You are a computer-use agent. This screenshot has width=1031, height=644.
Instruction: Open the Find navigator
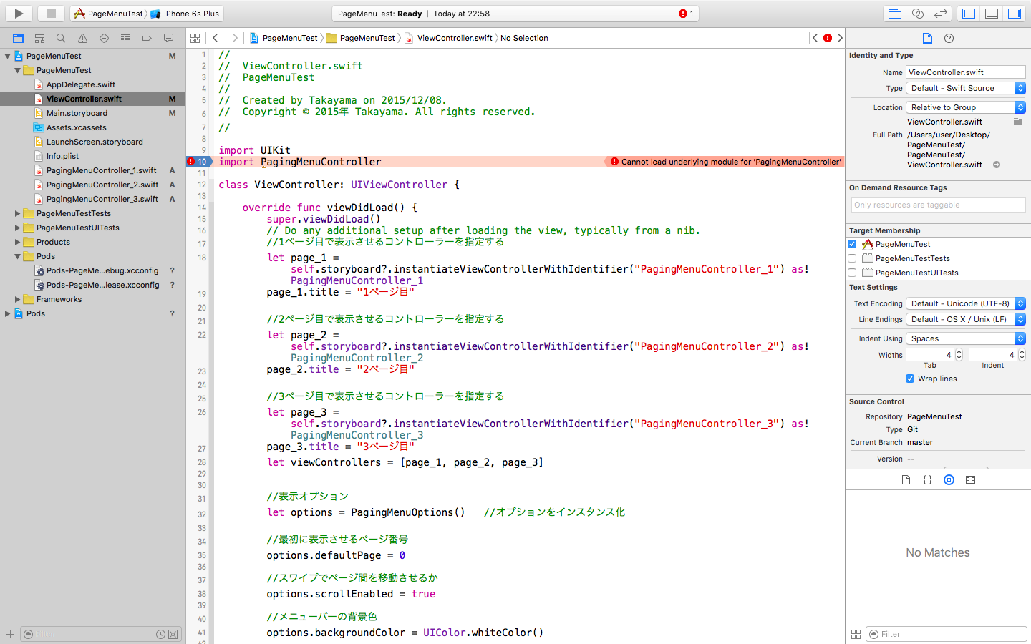[61, 38]
